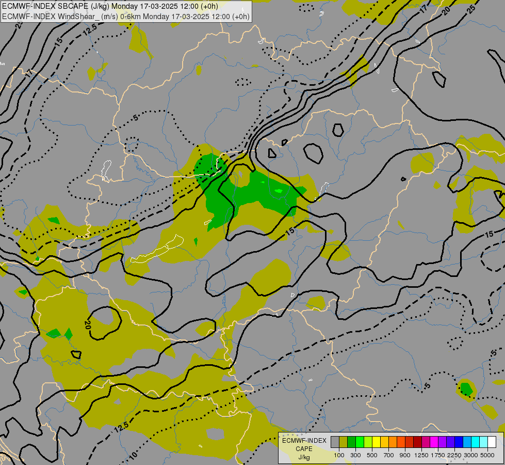505x465 pixels.
Task: Click the gray swatch in the CAPE legend
Action: pos(335,442)
